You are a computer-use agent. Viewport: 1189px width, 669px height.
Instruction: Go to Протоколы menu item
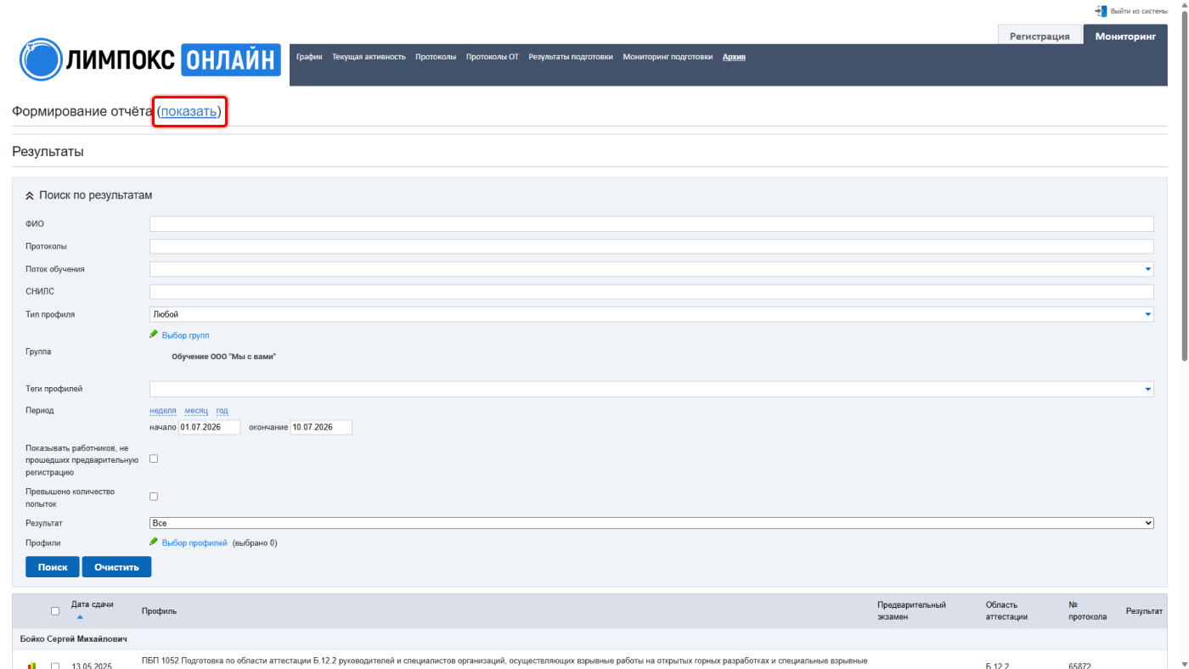click(x=436, y=57)
